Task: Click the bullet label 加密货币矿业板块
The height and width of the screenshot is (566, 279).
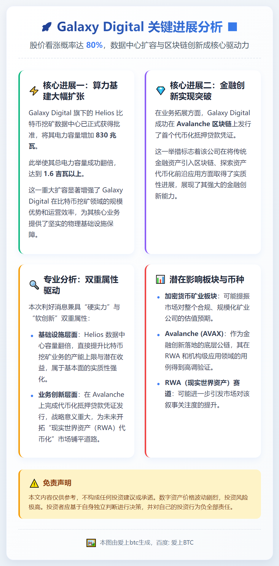Action: pos(191,296)
